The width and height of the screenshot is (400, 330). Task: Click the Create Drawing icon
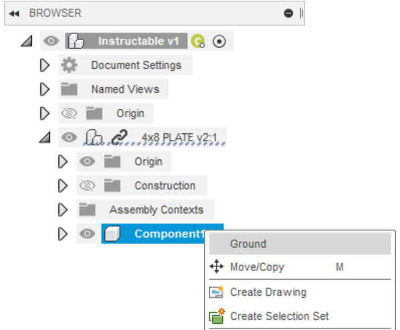216,292
